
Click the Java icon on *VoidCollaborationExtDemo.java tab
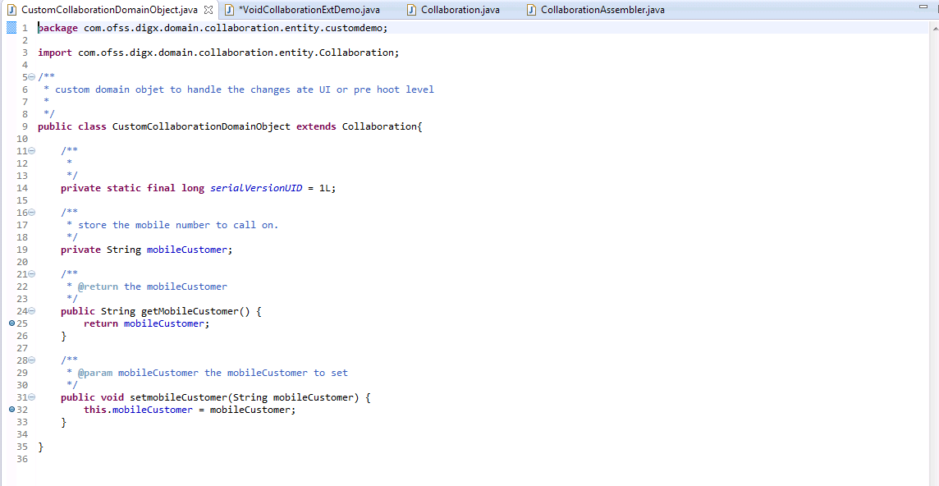[229, 11]
